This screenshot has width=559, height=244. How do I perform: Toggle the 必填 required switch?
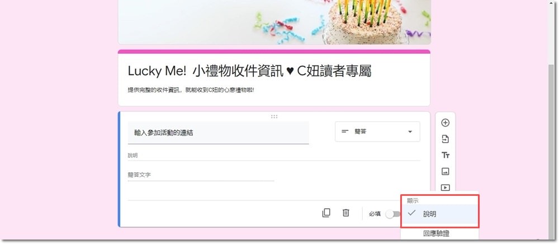point(393,214)
